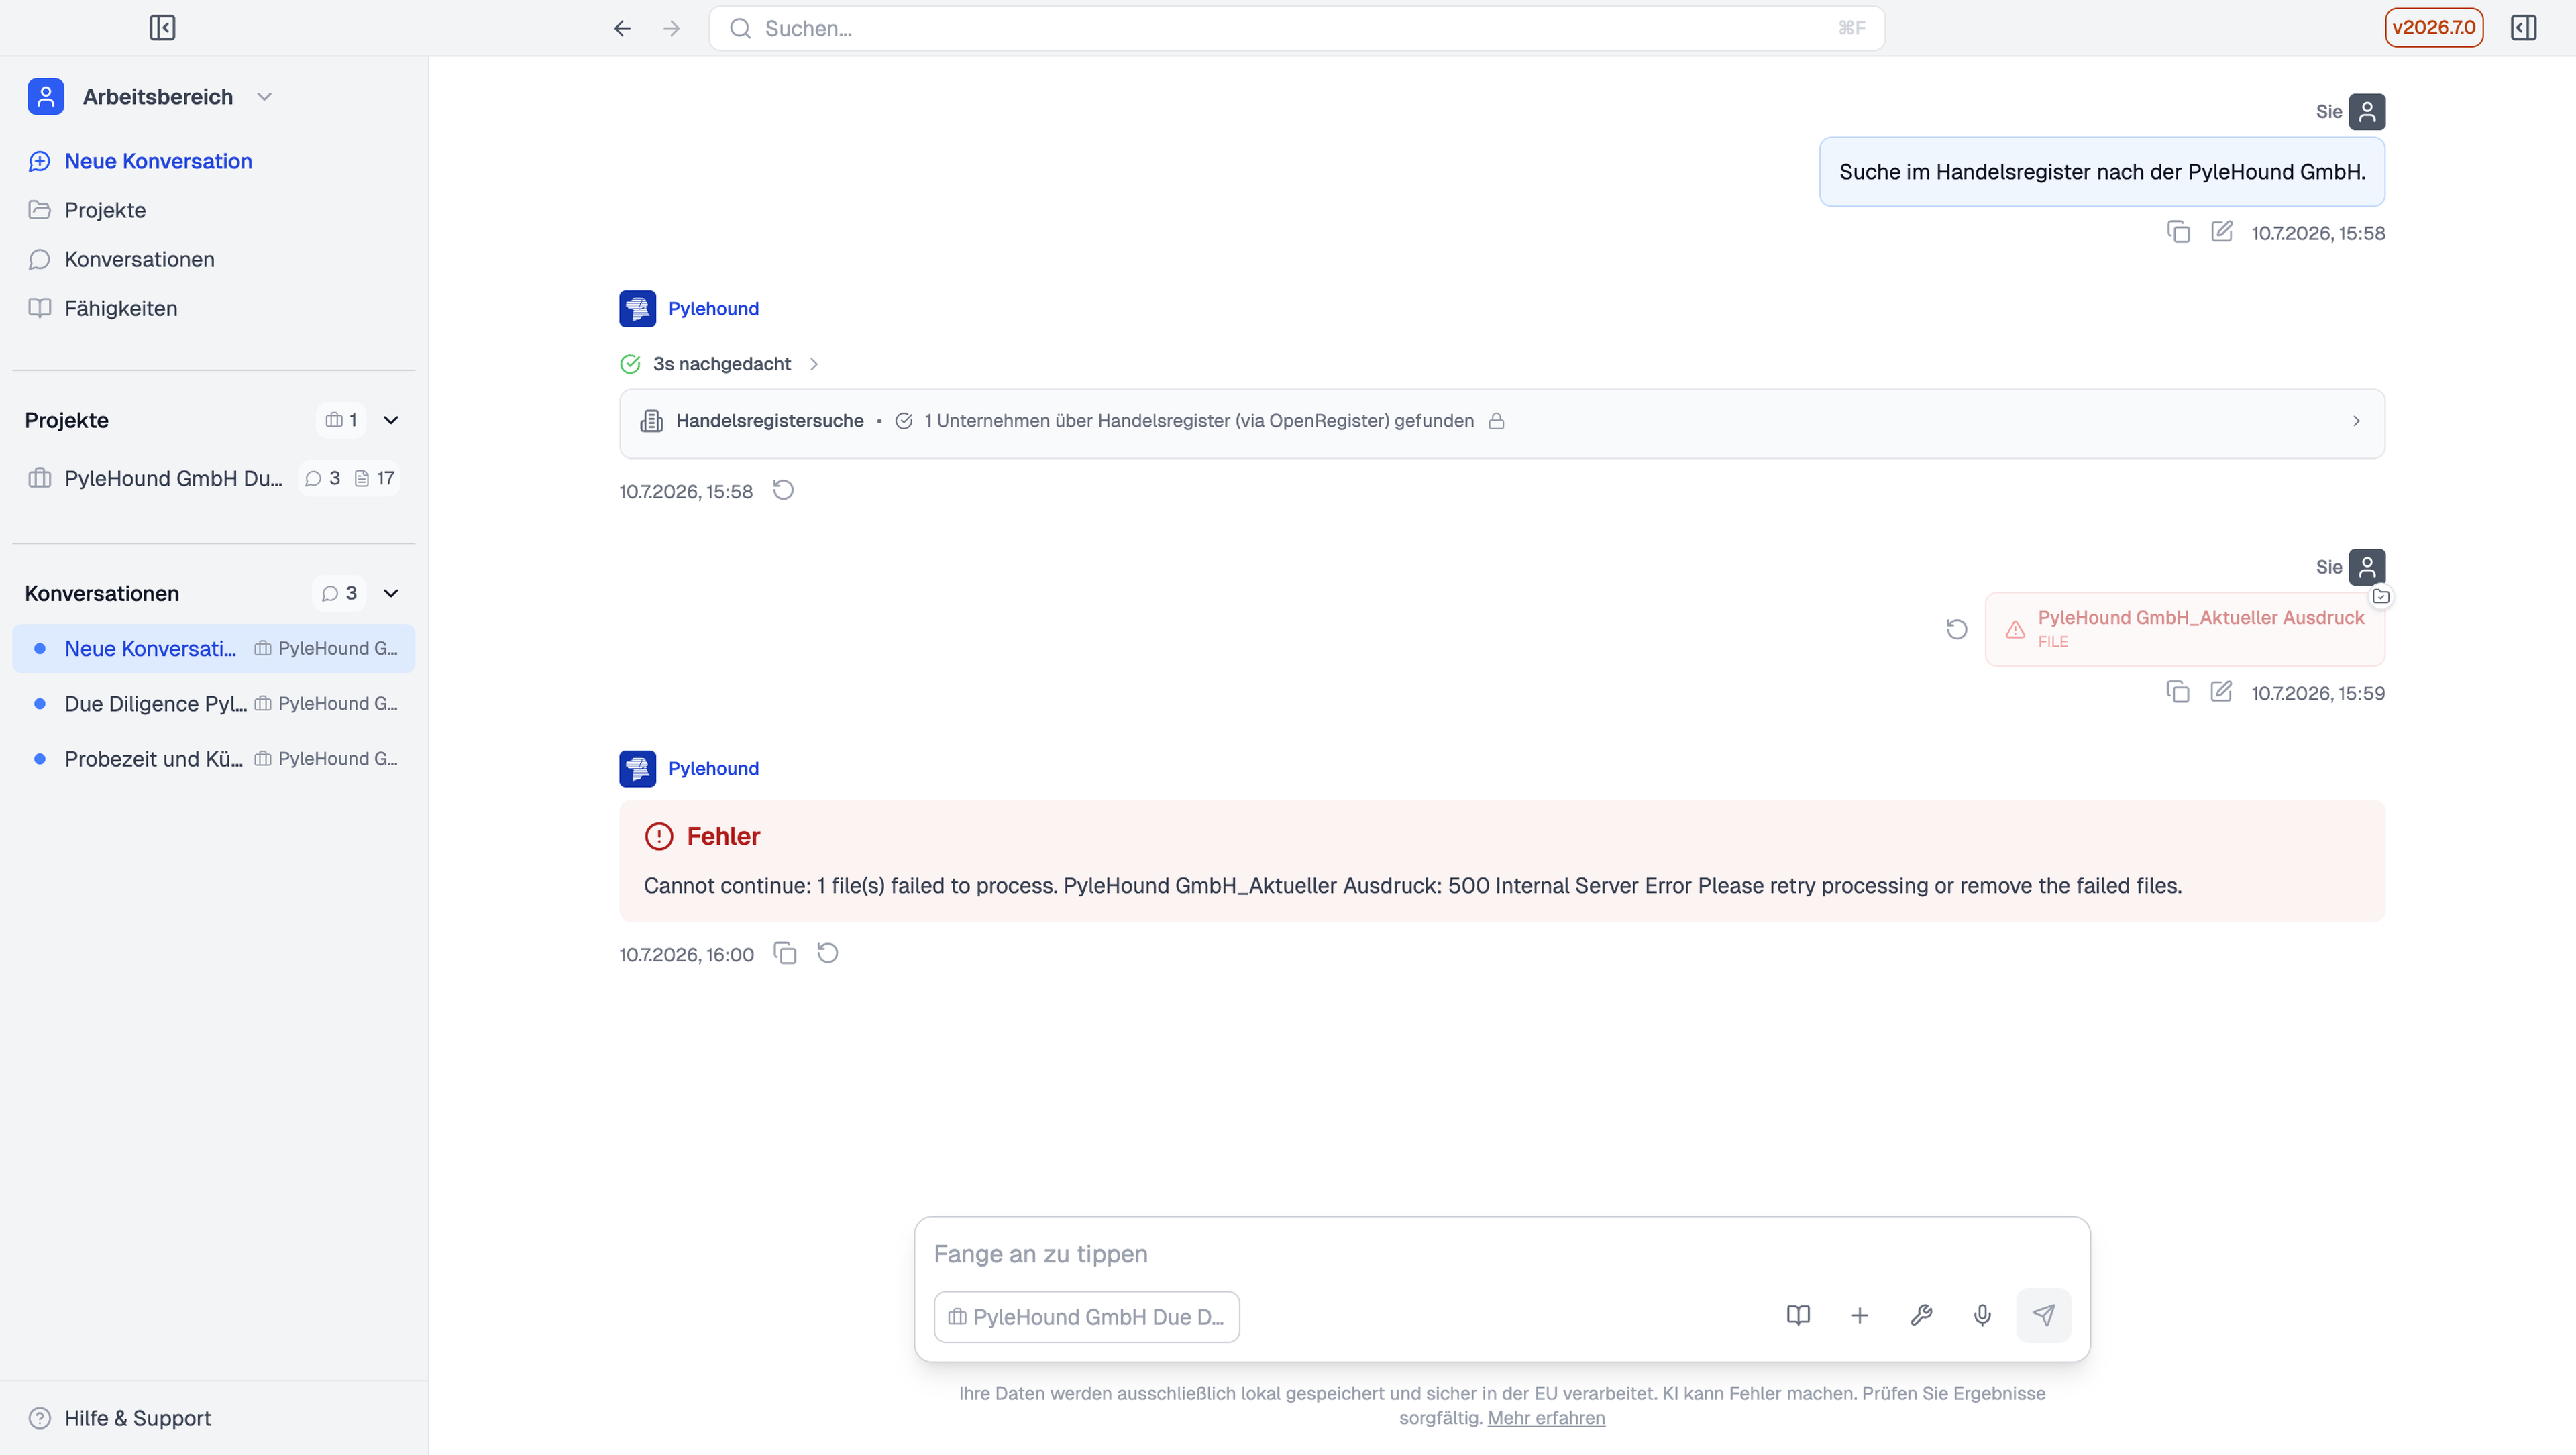The height and width of the screenshot is (1455, 2576).
Task: Click the Sie avatar on file message
Action: tap(2366, 567)
